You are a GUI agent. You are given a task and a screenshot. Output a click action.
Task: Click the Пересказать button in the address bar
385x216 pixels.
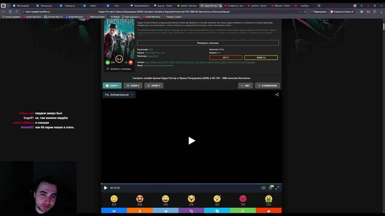point(318,12)
